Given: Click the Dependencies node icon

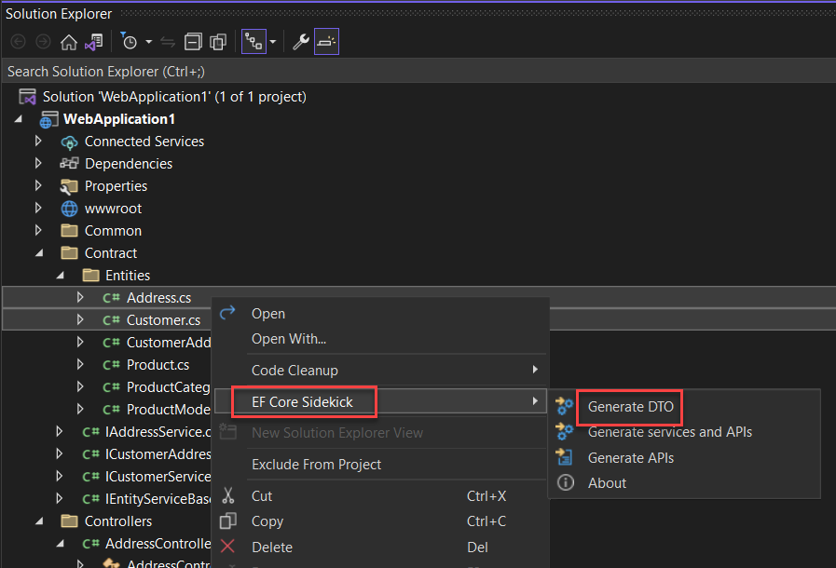Looking at the screenshot, I should point(69,164).
